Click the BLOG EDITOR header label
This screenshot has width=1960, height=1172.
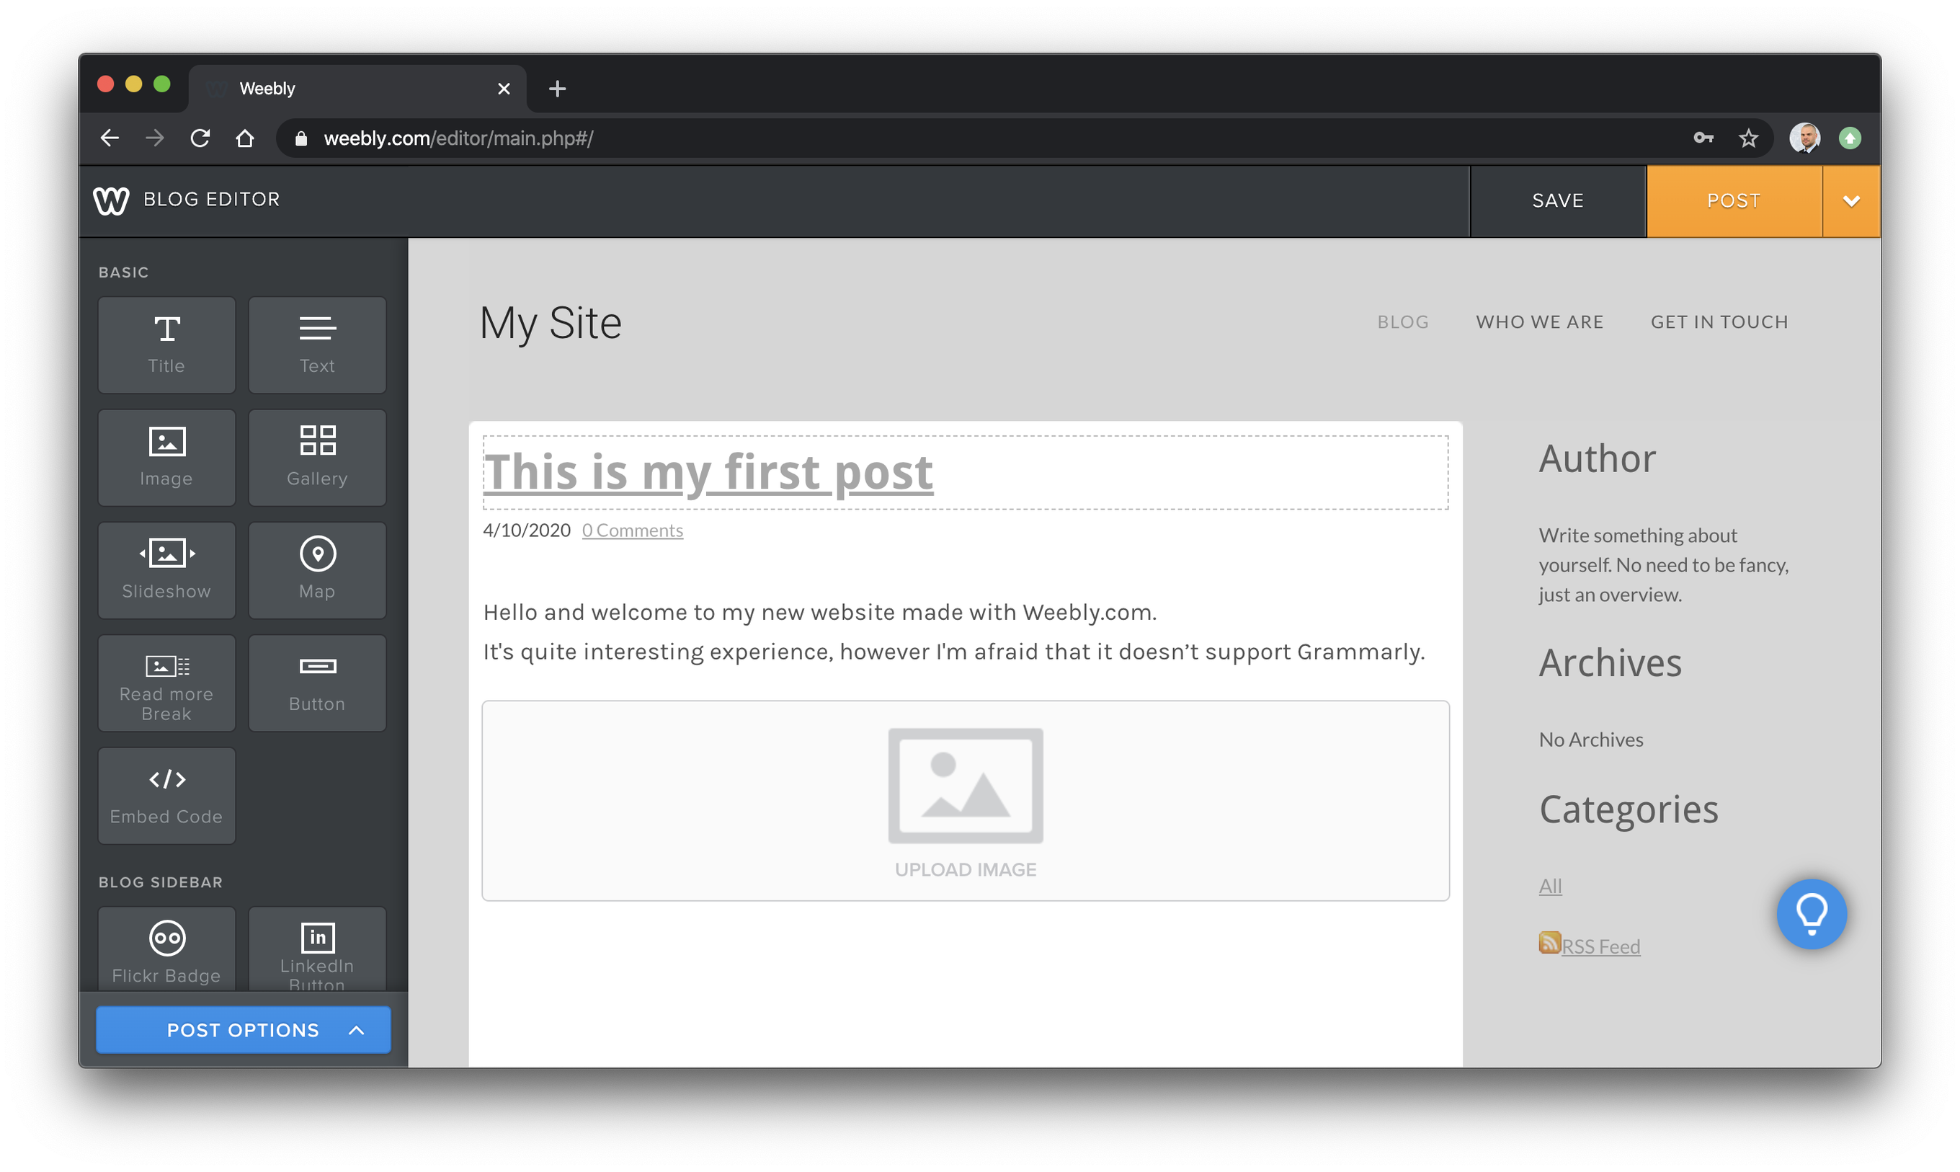pyautogui.click(x=212, y=200)
